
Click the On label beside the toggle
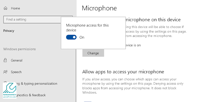[82, 37]
